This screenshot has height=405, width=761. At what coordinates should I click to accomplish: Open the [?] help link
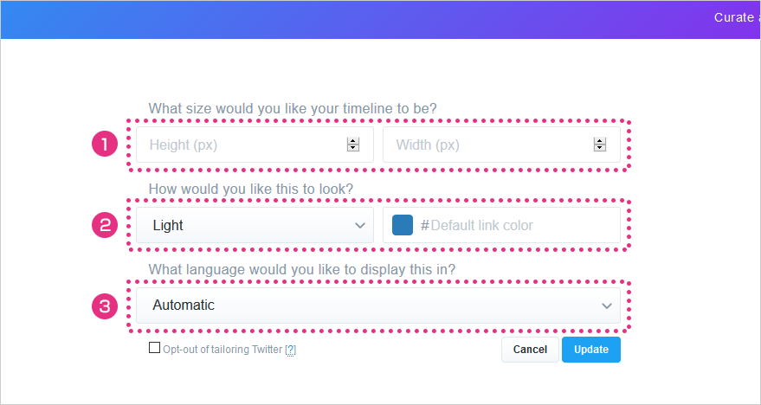click(290, 350)
